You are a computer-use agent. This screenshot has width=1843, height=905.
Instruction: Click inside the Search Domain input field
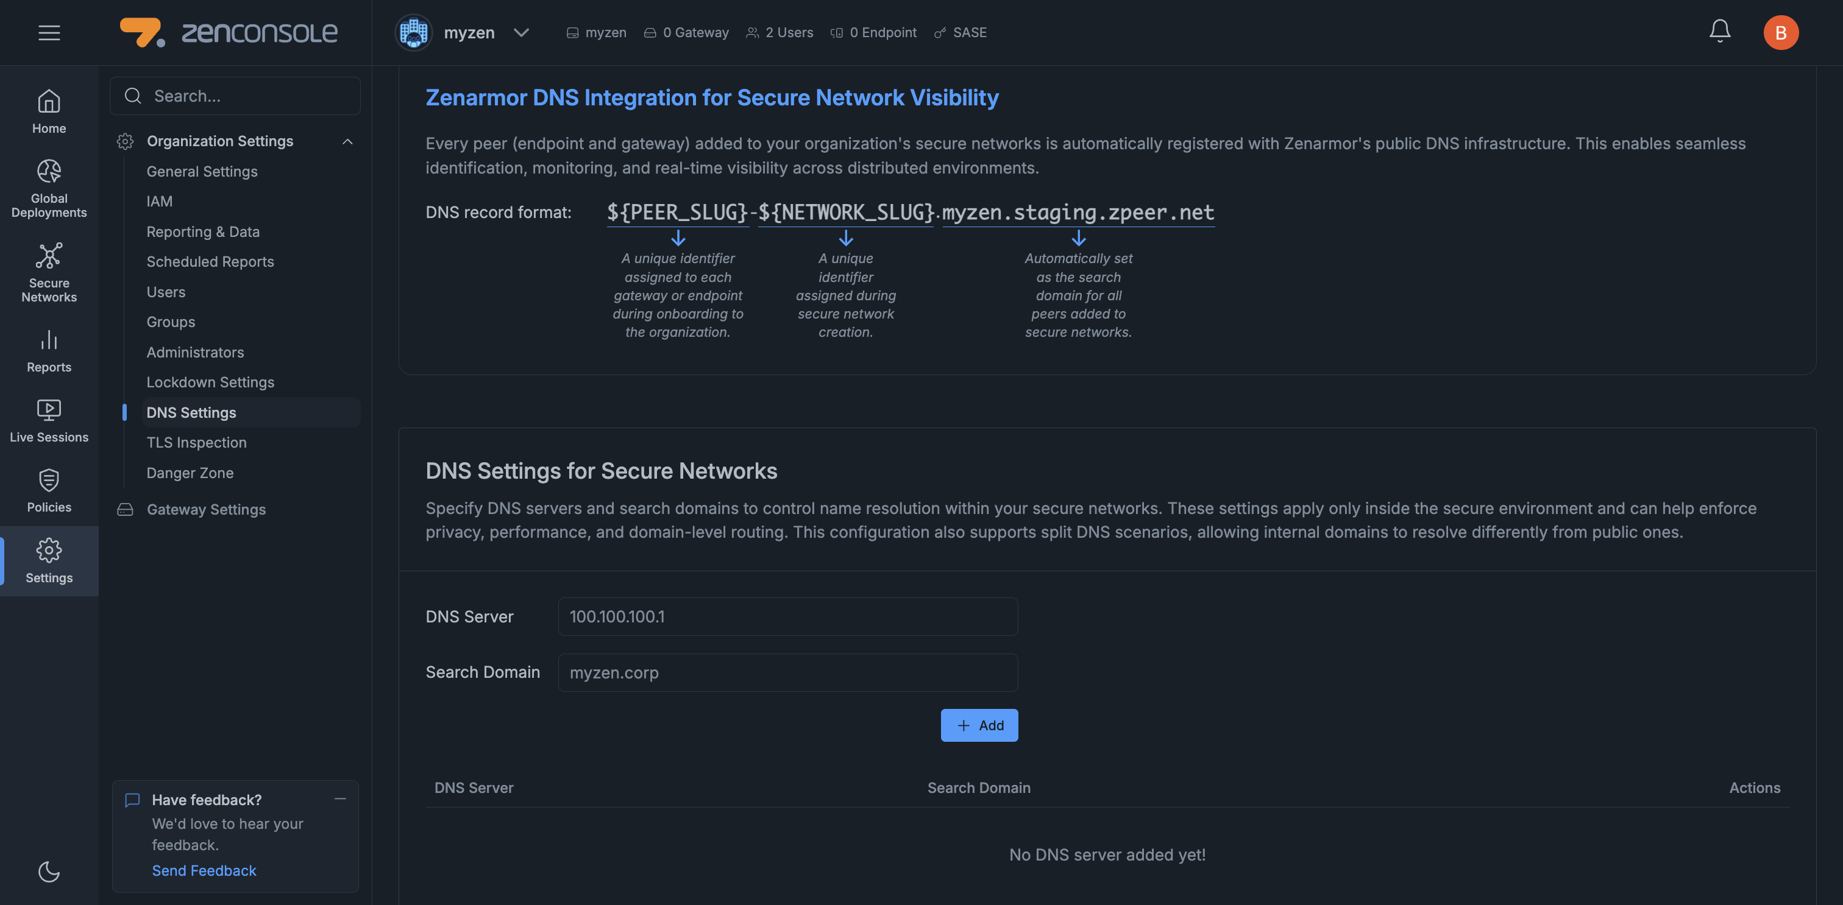point(787,672)
